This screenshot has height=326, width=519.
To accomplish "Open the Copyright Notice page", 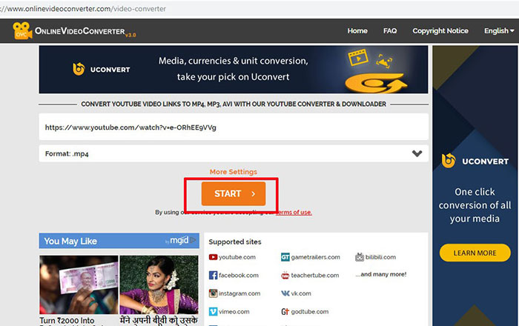I will click(440, 31).
